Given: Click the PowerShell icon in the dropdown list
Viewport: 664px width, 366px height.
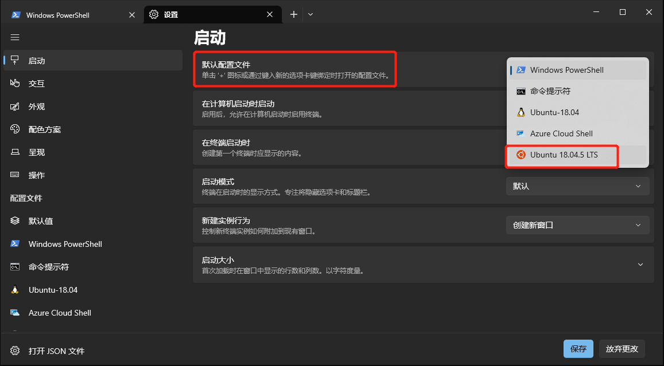Looking at the screenshot, I should coord(521,70).
